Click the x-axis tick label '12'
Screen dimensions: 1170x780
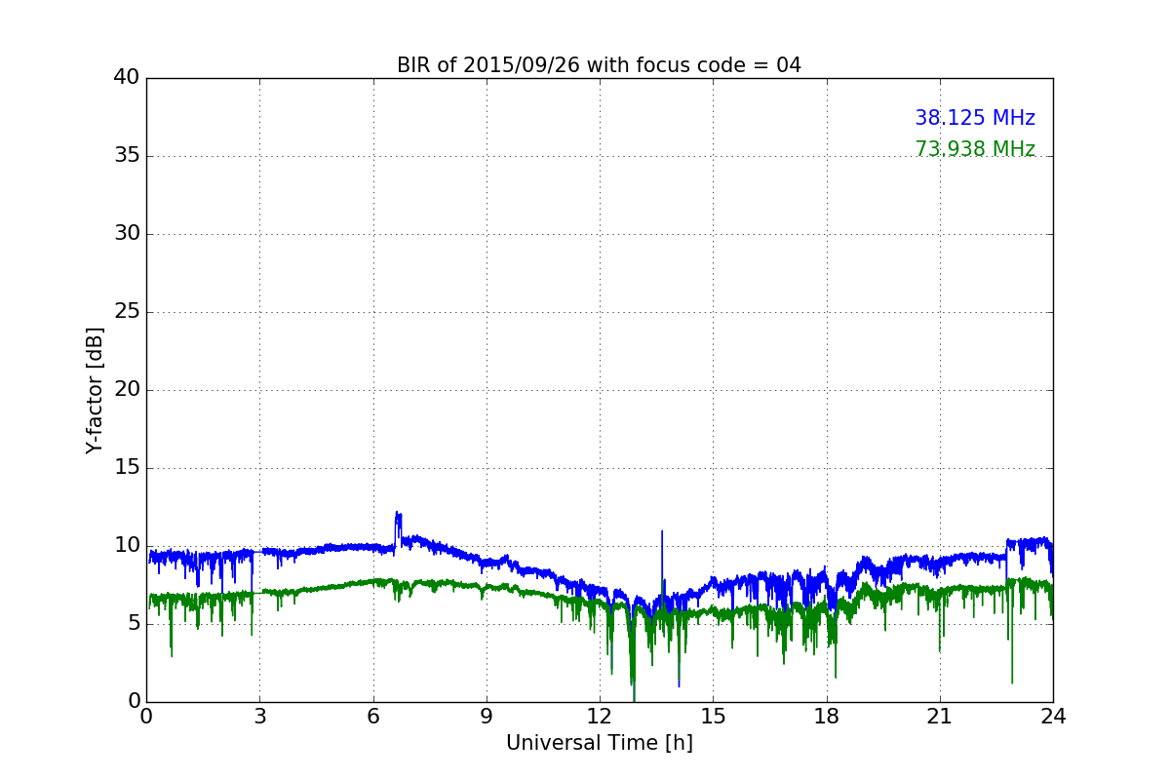600,717
